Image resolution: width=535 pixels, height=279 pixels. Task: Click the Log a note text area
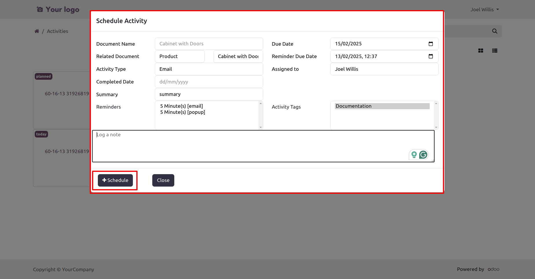tap(263, 146)
